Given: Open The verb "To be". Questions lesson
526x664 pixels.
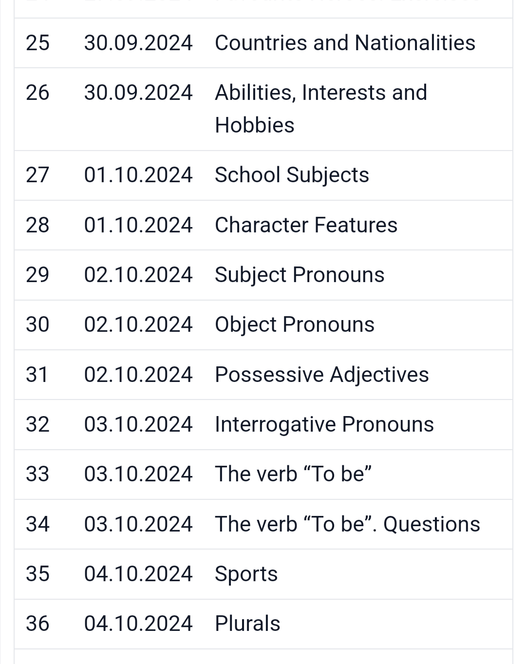Looking at the screenshot, I should click(x=347, y=524).
